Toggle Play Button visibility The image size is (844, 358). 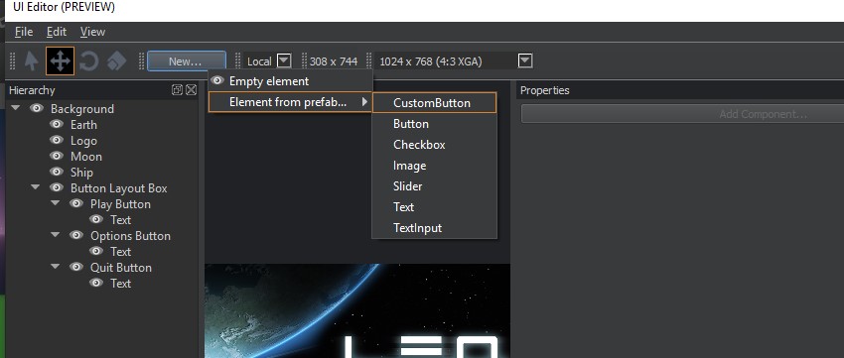[x=76, y=203]
